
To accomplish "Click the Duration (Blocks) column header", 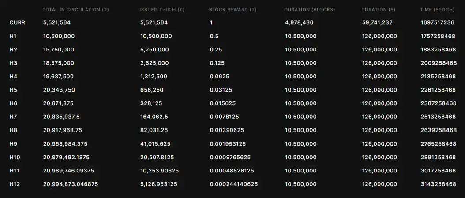I will [x=310, y=10].
